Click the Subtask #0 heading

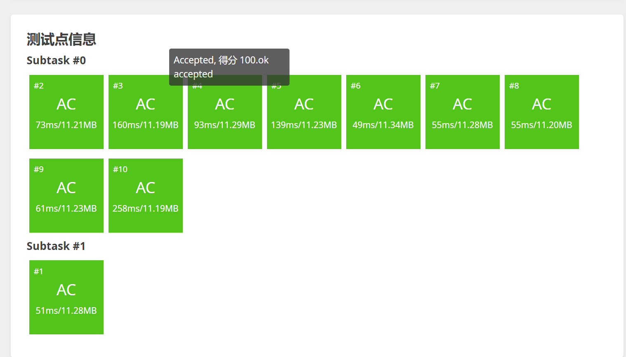click(x=56, y=61)
